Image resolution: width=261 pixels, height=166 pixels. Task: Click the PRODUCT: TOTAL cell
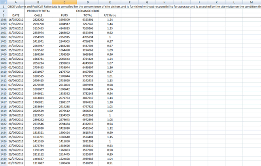(x=38, y=11)
